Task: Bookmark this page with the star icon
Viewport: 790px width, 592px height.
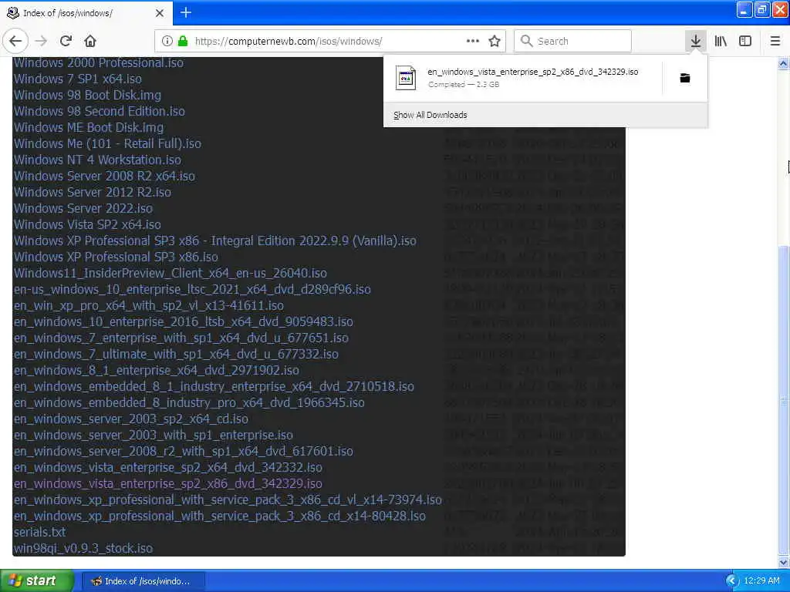Action: click(x=495, y=41)
